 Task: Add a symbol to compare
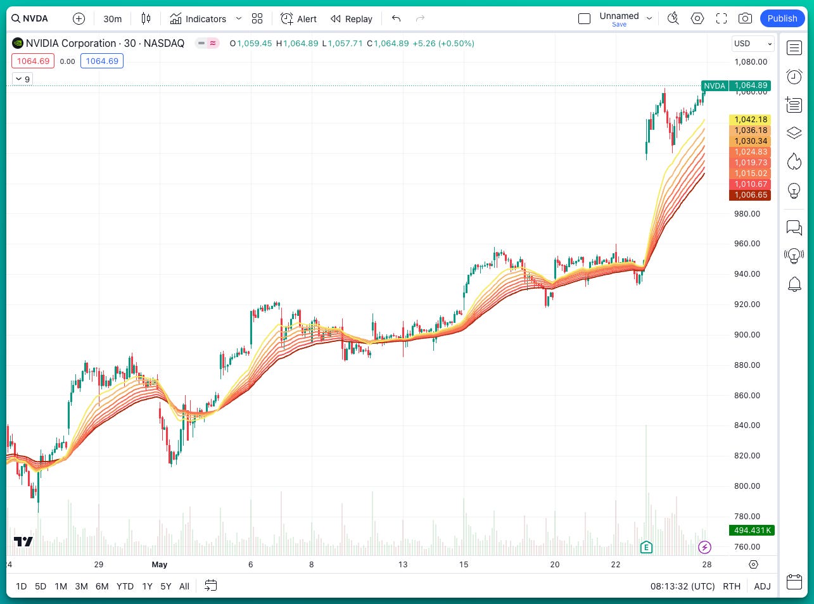(79, 18)
